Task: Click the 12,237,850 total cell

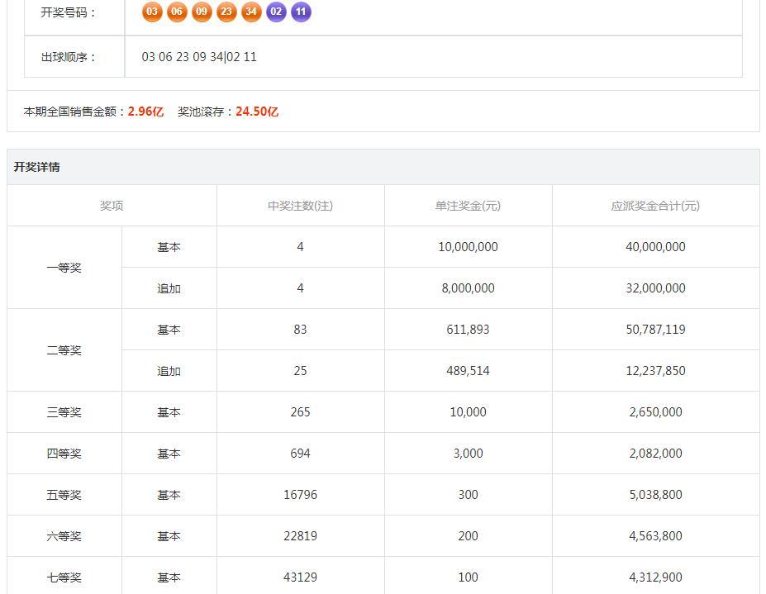Action: coord(655,371)
